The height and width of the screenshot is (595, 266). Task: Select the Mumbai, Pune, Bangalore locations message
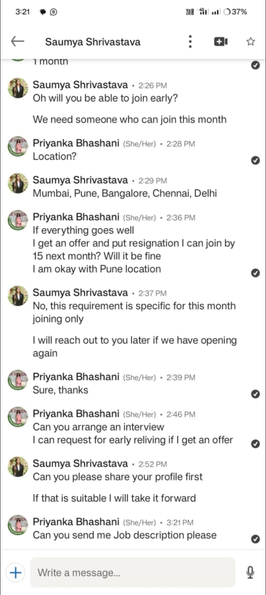coord(125,193)
